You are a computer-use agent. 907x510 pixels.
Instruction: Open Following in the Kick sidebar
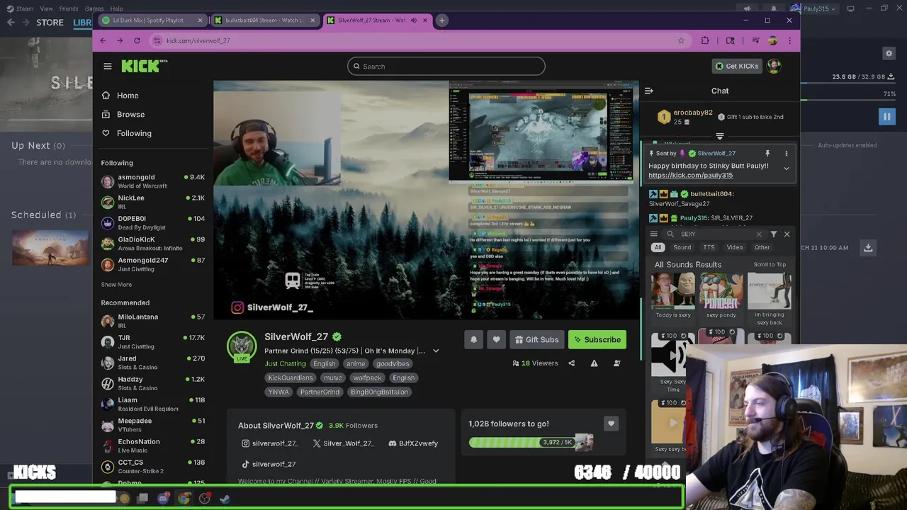click(127, 133)
